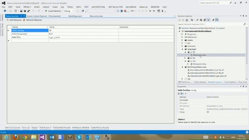Sort by the Name column header

pyautogui.click(x=30, y=27)
